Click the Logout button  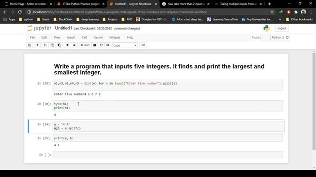282,29
